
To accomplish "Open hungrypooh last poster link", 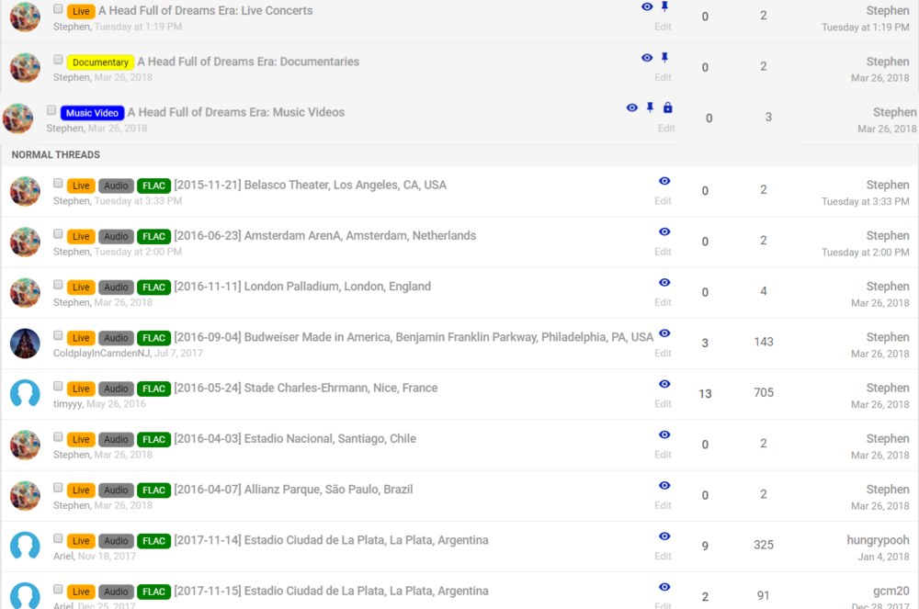I will [x=878, y=540].
